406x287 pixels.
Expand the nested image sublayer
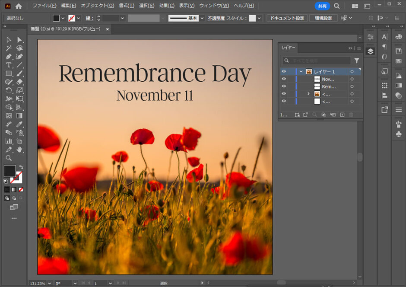[308, 93]
